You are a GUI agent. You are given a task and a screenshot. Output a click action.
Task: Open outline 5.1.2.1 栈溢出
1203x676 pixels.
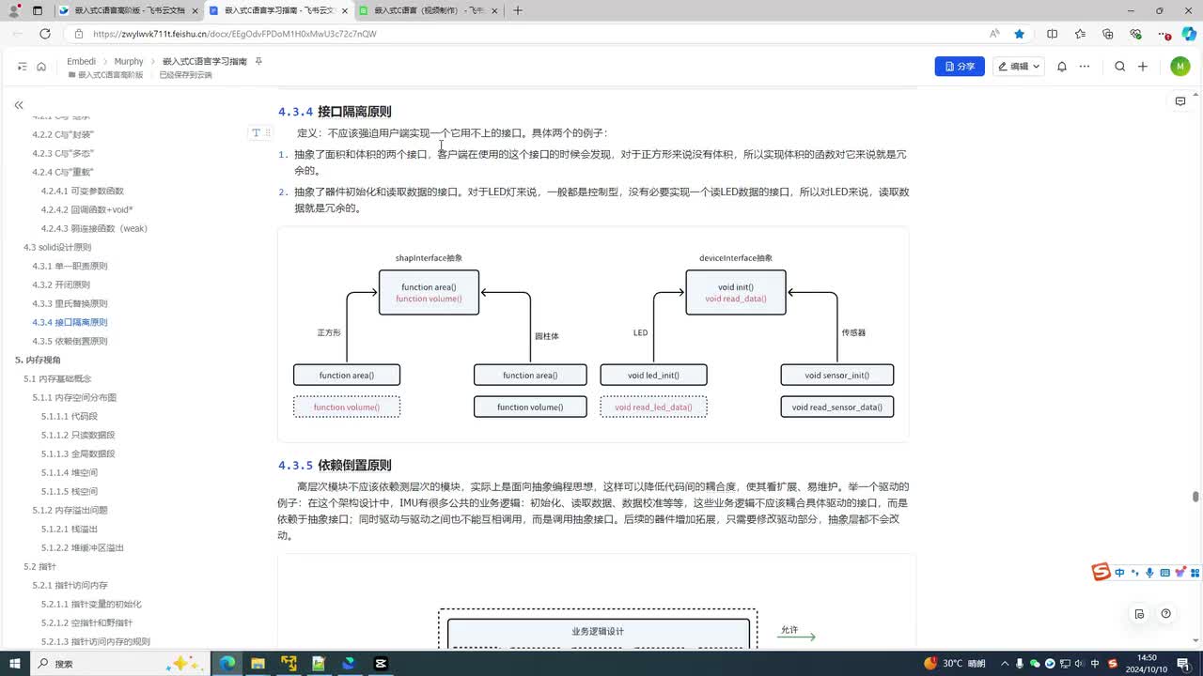click(69, 529)
